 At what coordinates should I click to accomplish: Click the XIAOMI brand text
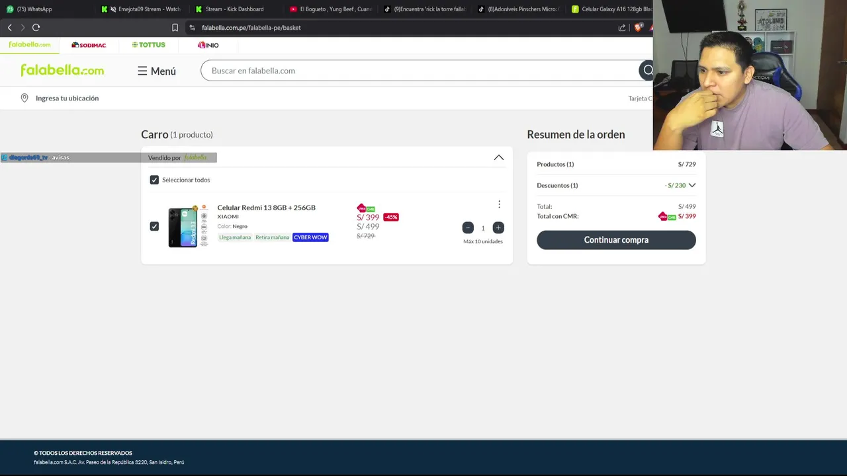coord(228,217)
